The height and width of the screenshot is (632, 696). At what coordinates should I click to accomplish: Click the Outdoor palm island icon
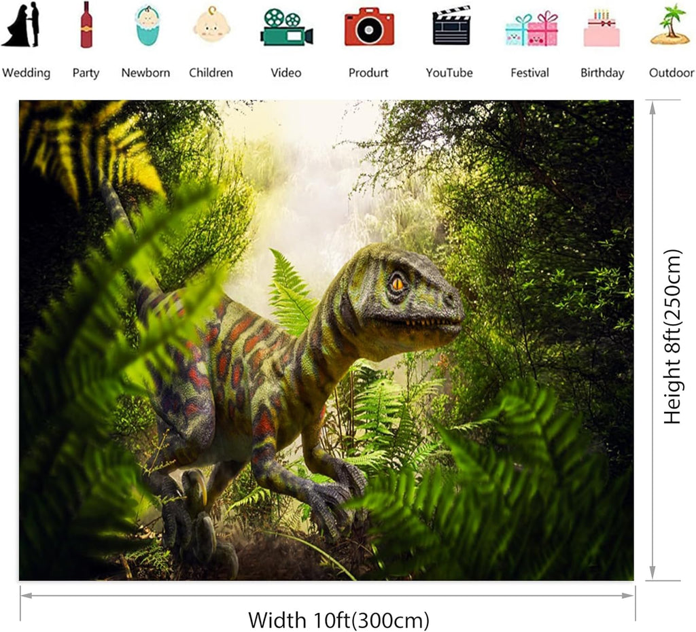(670, 24)
